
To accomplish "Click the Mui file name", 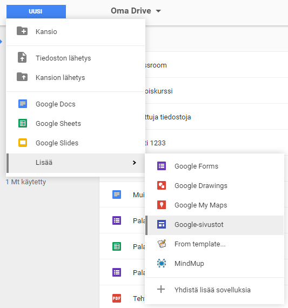I will (x=139, y=195).
